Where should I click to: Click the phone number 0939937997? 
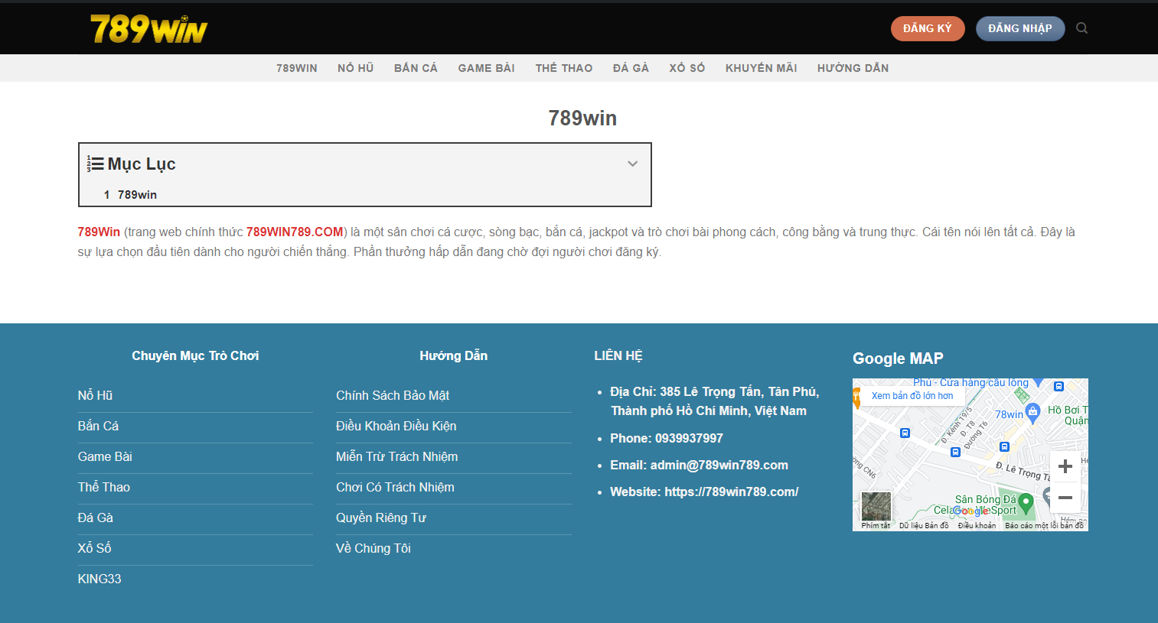point(689,438)
